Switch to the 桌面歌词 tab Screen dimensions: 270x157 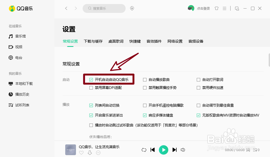click(116, 42)
